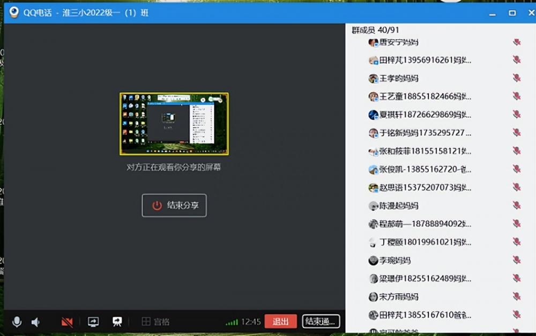This screenshot has width=536, height=336.
Task: Toggle the microphone icon in bottom toolbar
Action: (17, 322)
